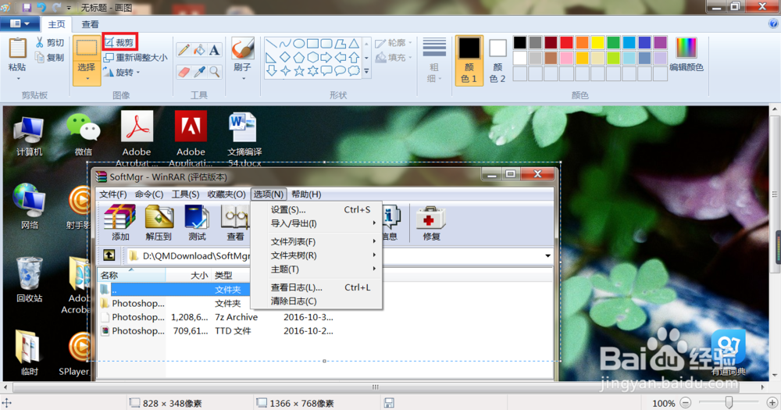Click the zoom in plus button
Viewport: 781px width, 410px height.
(772, 402)
